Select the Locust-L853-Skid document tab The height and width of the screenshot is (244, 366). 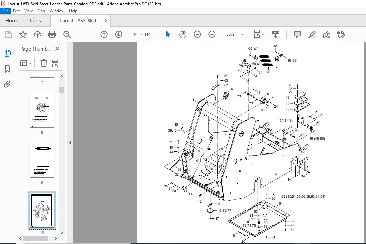tap(81, 21)
